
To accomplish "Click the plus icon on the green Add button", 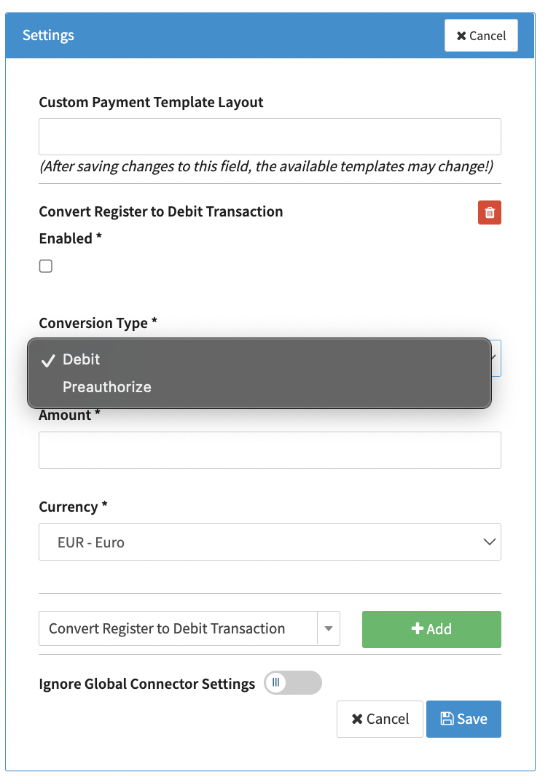I will click(418, 629).
